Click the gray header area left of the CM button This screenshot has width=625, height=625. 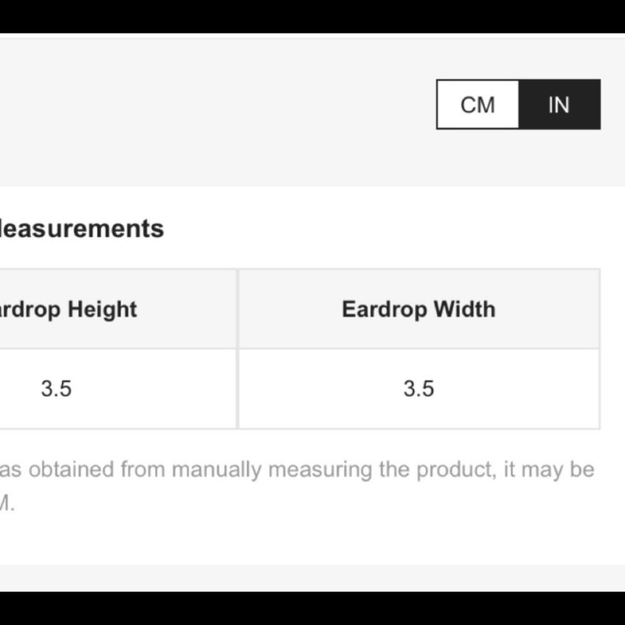[x=219, y=106]
